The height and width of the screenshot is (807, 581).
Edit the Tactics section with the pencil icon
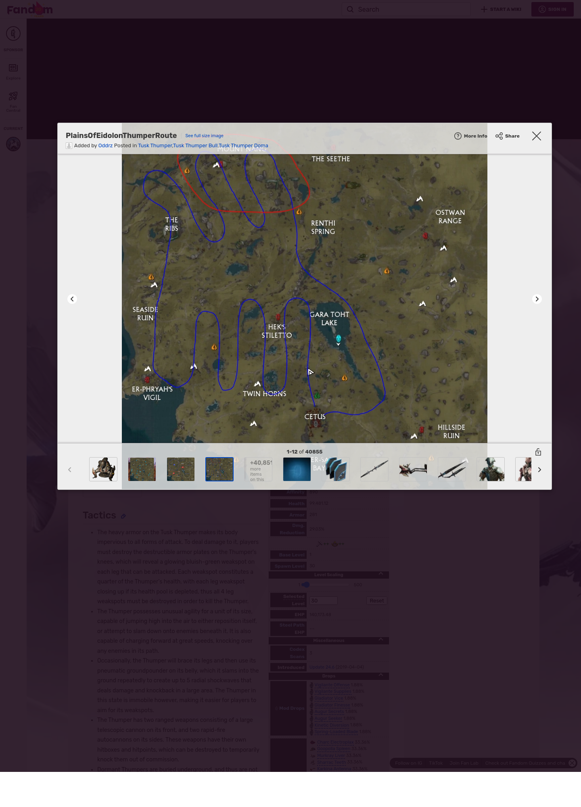tap(123, 516)
